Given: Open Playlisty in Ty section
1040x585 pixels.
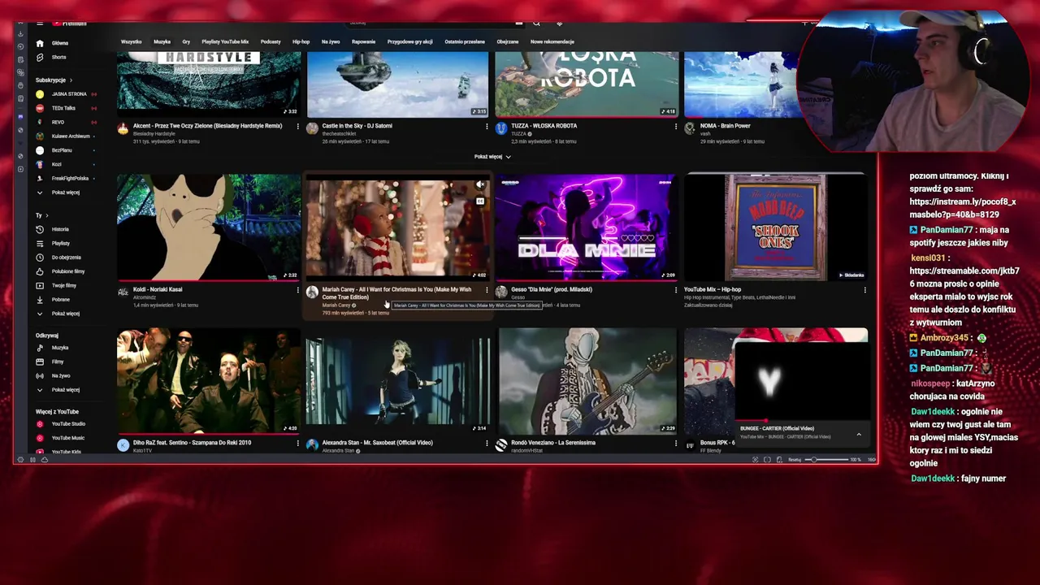Looking at the screenshot, I should (61, 244).
